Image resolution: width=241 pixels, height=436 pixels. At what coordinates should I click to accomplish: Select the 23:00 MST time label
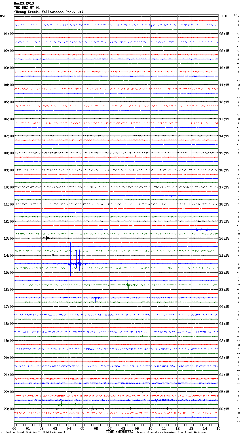click(9, 409)
